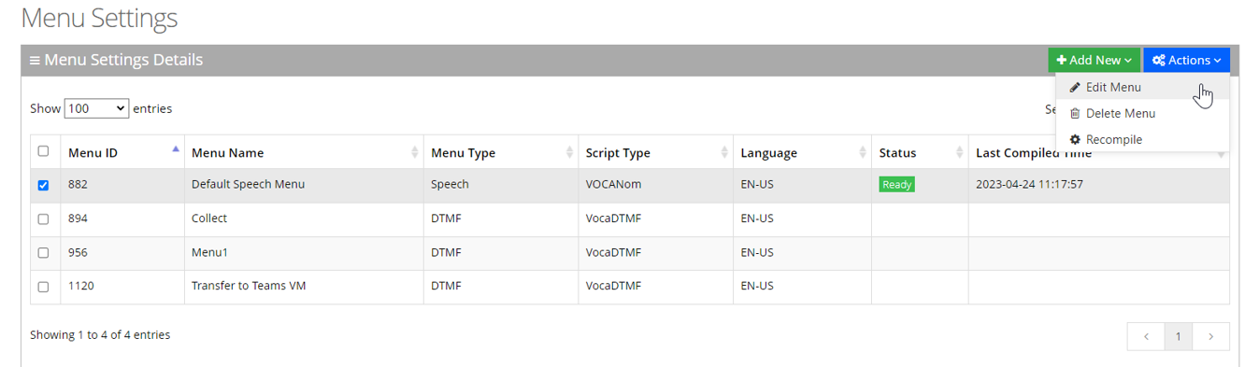Image resolution: width=1259 pixels, height=367 pixels.
Task: Expand the green Add New dropdown
Action: point(1094,60)
